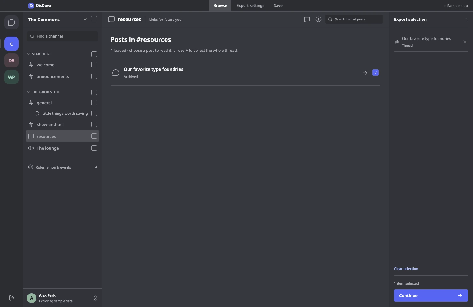Check the welcome channel checkbox

(x=94, y=65)
